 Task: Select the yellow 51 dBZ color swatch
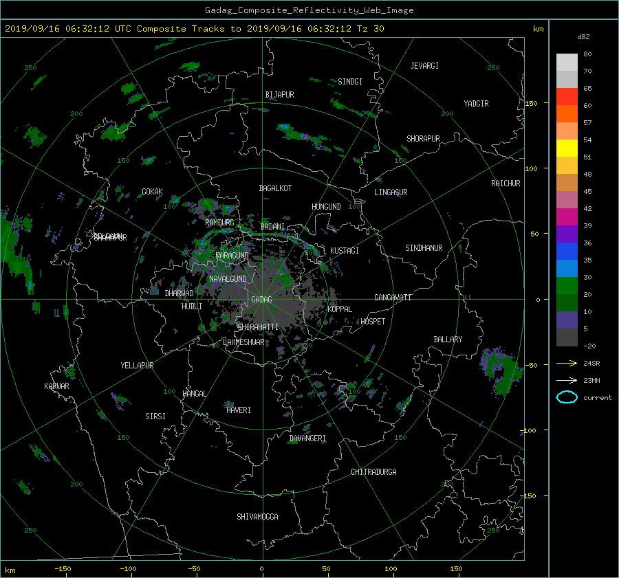click(567, 148)
